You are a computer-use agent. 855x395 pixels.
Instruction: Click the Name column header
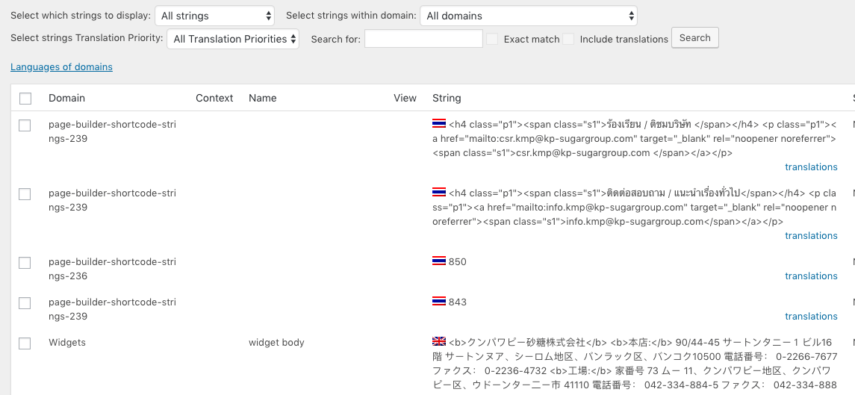pos(262,99)
